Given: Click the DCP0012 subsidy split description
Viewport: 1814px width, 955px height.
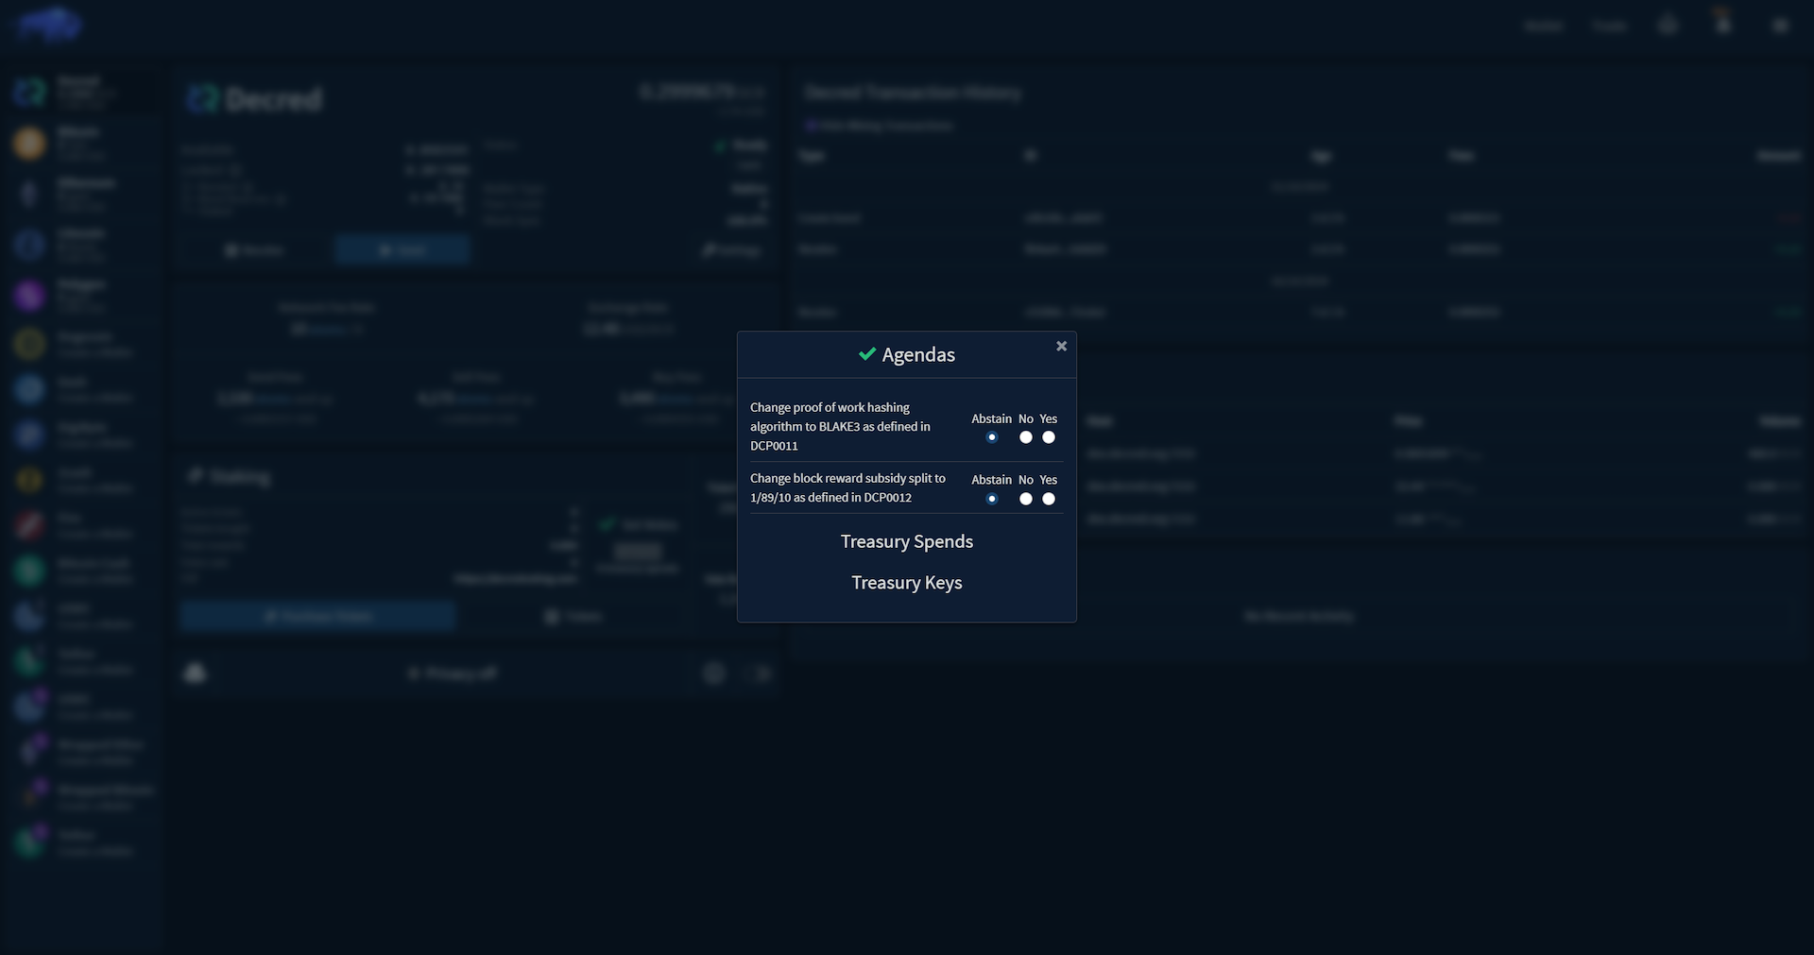Looking at the screenshot, I should [848, 487].
